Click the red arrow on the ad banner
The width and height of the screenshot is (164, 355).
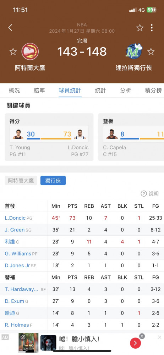click(136, 343)
